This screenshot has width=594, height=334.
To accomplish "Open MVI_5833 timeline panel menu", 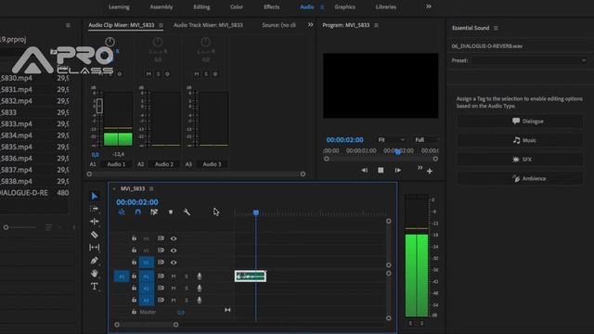I will click(x=151, y=188).
